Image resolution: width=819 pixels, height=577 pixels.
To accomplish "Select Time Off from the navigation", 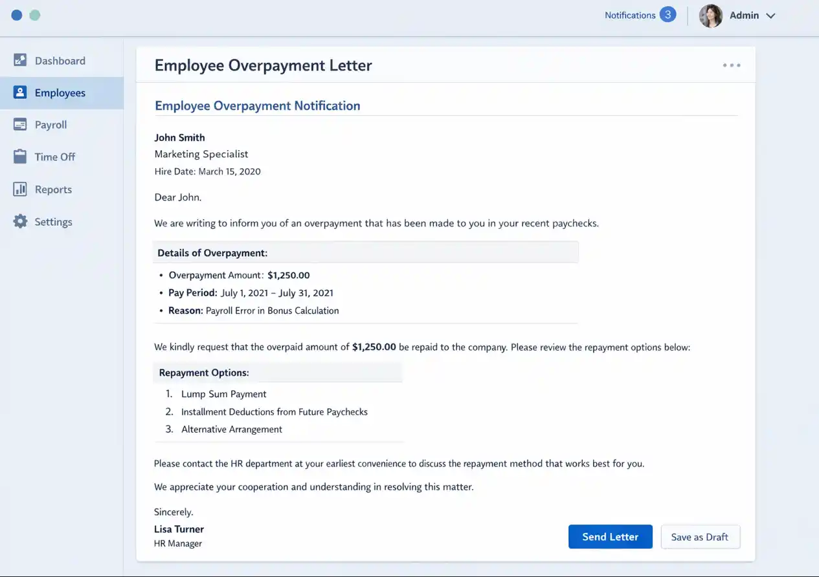I will pyautogui.click(x=53, y=157).
